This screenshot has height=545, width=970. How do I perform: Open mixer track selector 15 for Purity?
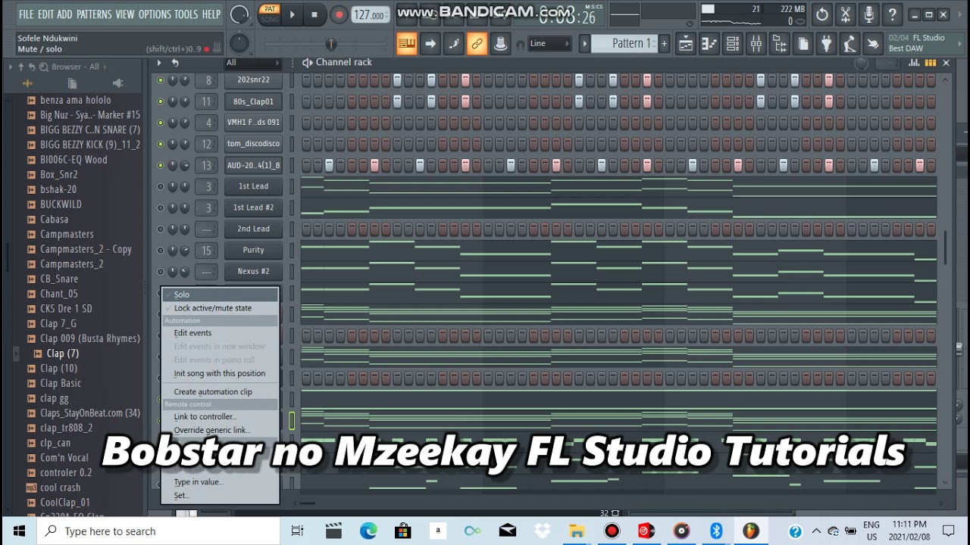click(x=207, y=250)
